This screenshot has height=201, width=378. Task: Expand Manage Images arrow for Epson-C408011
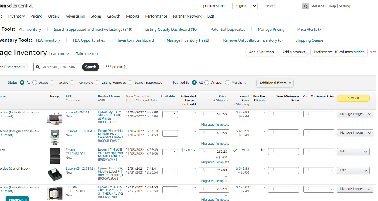pyautogui.click(x=370, y=114)
